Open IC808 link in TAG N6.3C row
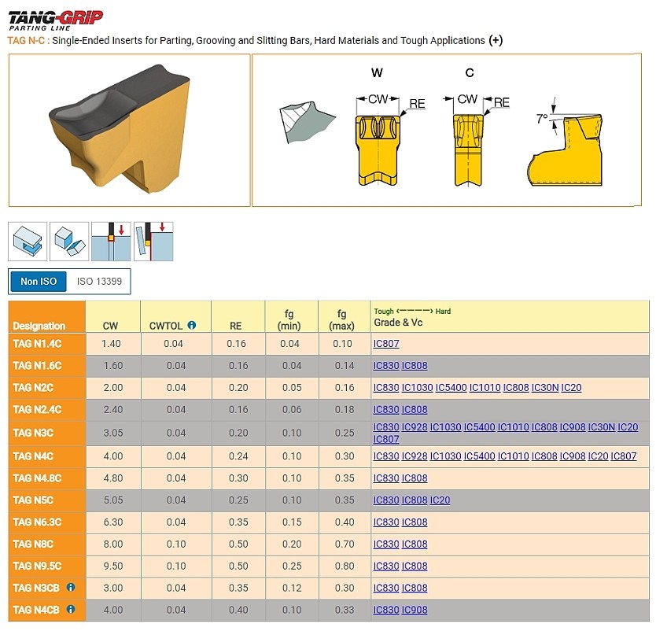Viewport: 656px width, 631px height. 415,522
